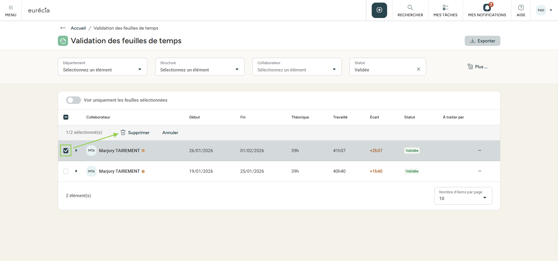558x261 pixels.
Task: Toggle 'Voir uniquement les feuilles sélectionnées' switch
Action: (x=73, y=100)
